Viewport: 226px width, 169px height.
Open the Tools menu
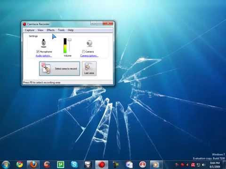[x=61, y=30]
